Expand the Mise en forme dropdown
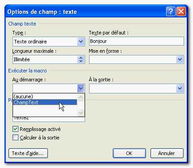The image size is (193, 168). pyautogui.click(x=180, y=59)
